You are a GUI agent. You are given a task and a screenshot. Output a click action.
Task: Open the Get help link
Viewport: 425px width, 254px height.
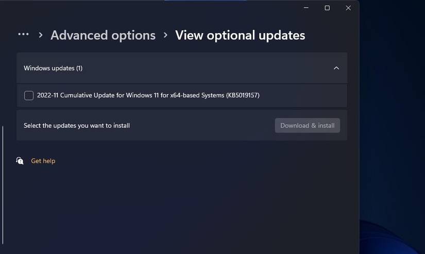(x=43, y=161)
